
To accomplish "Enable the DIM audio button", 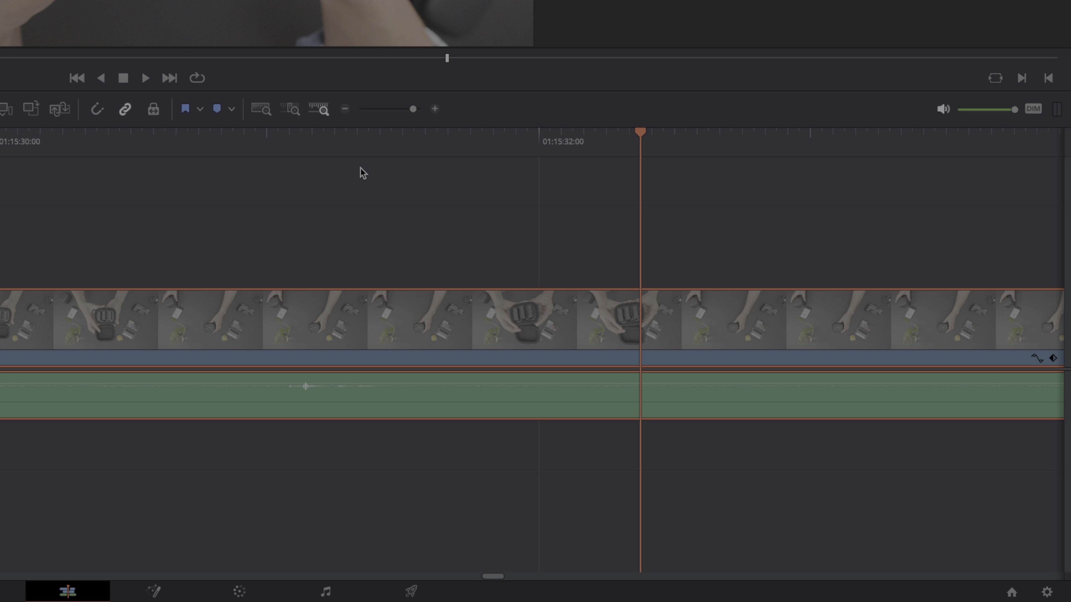I will pos(1033,109).
